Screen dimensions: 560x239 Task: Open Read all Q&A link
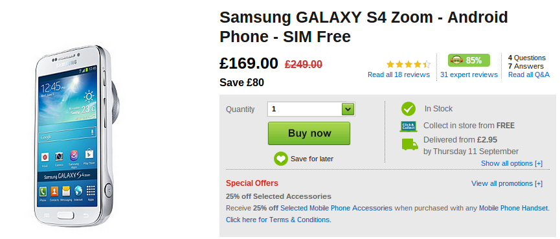(x=528, y=74)
